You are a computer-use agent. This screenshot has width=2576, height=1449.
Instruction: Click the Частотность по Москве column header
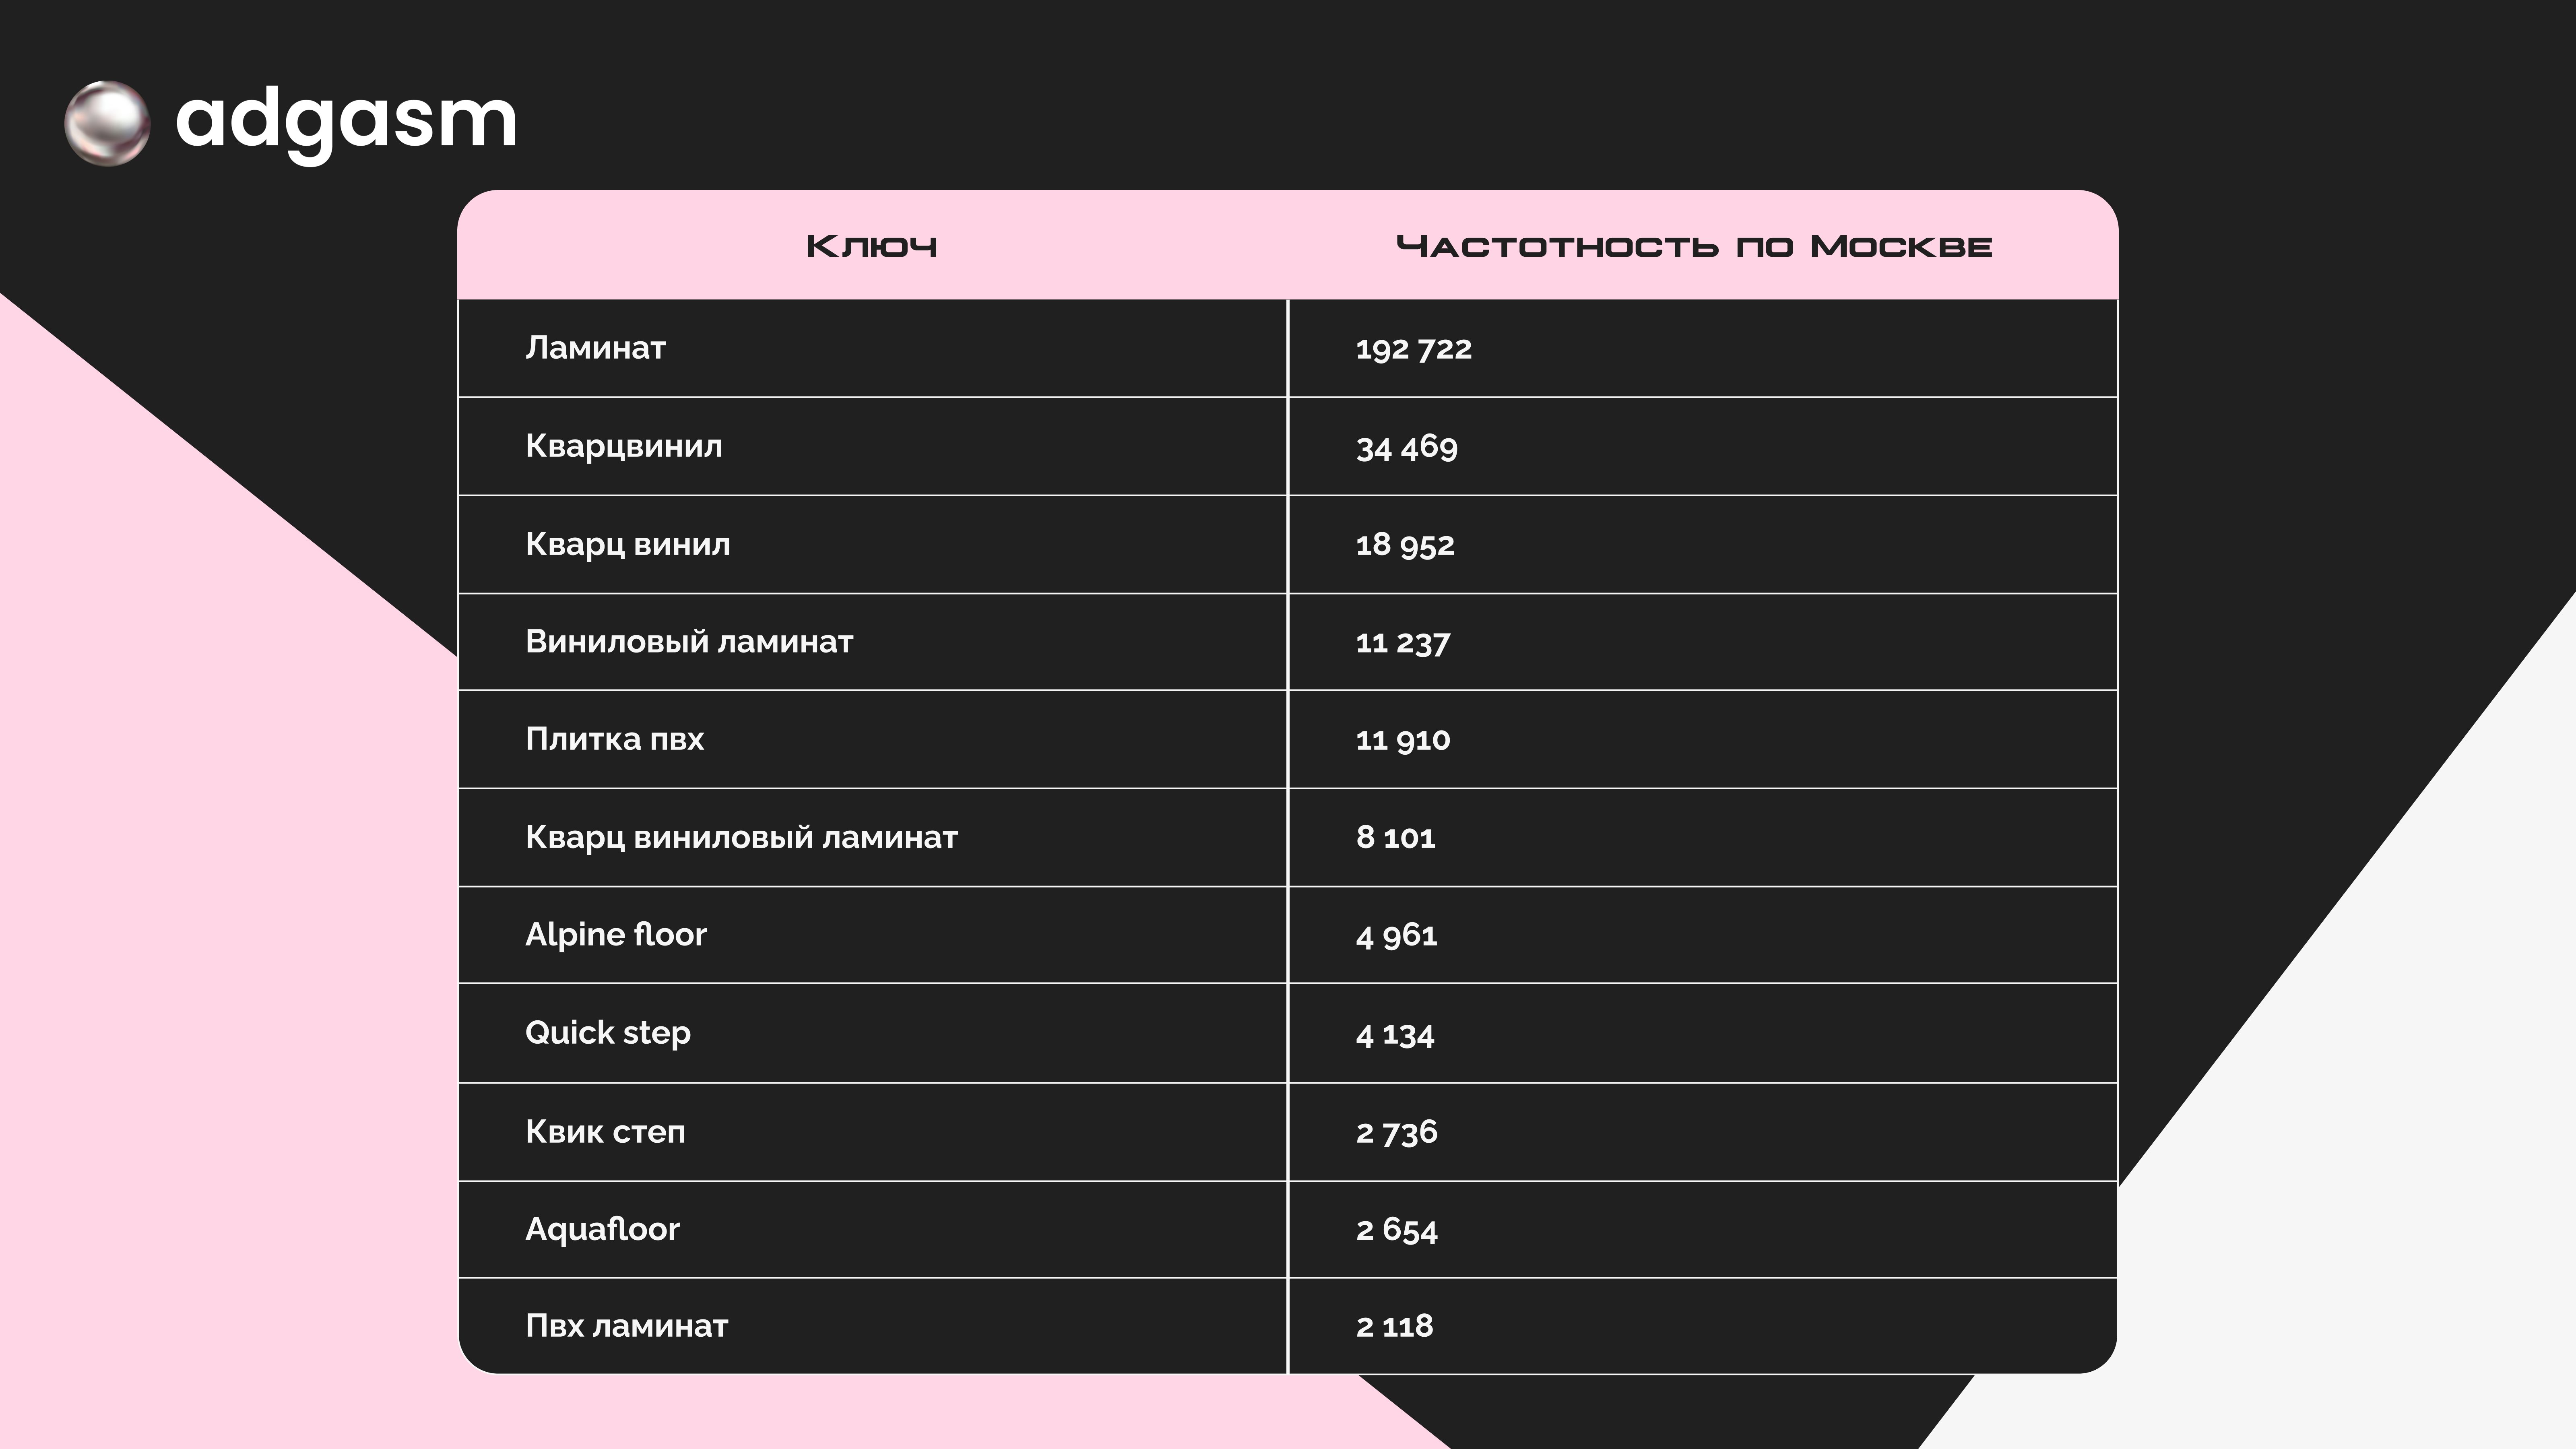coord(1694,246)
